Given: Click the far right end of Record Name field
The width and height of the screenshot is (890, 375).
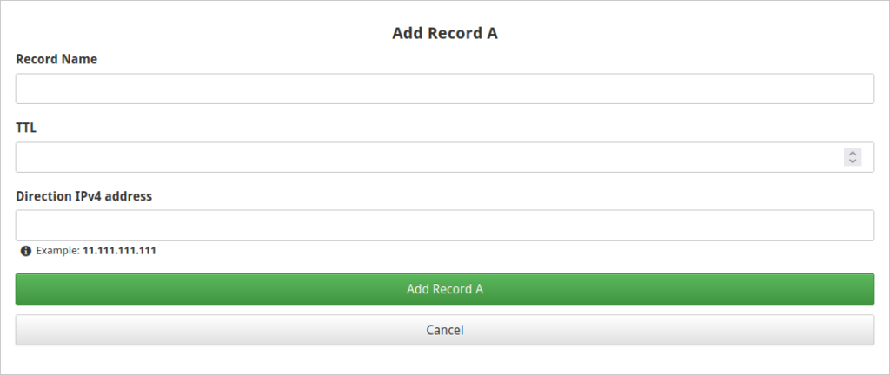Looking at the screenshot, I should (x=864, y=89).
